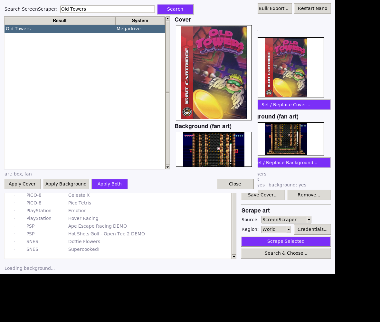The height and width of the screenshot is (322, 380).
Task: Click game list scroll-down arrow
Action: tap(234, 257)
